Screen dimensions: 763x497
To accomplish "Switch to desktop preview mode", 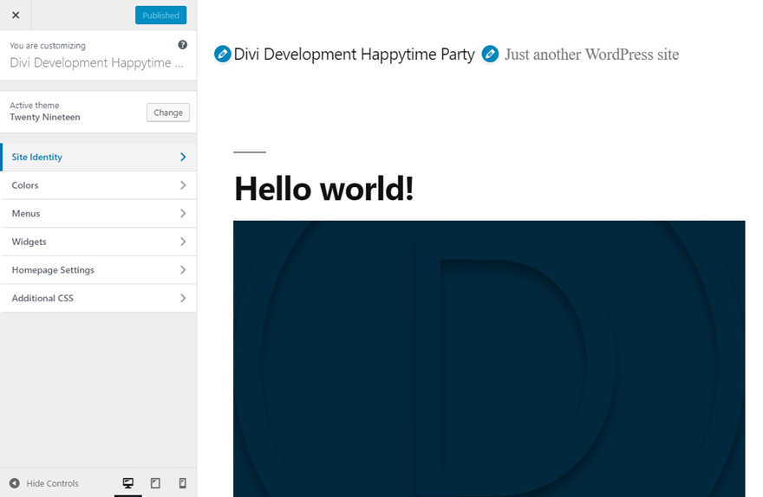I will pyautogui.click(x=128, y=483).
